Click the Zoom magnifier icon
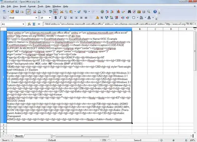The height and width of the screenshot is (142, 197). [148, 12]
